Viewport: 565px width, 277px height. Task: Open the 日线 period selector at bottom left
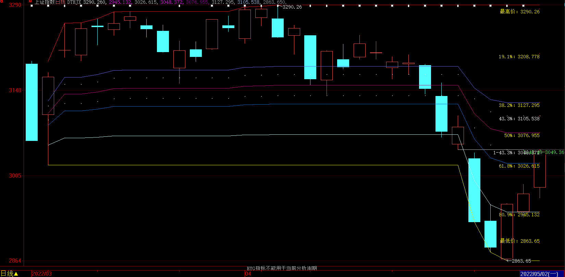(10, 274)
